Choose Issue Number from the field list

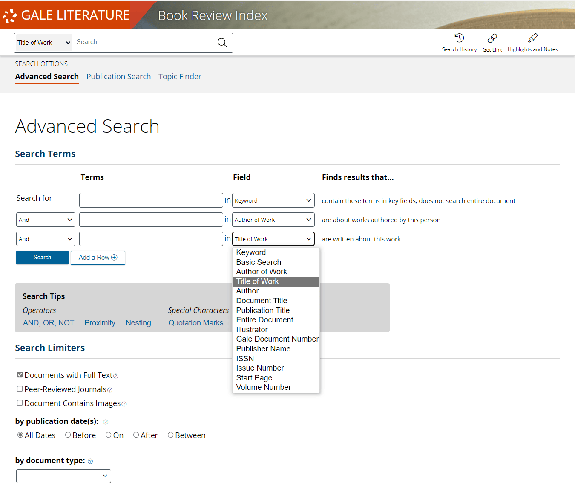(276, 368)
